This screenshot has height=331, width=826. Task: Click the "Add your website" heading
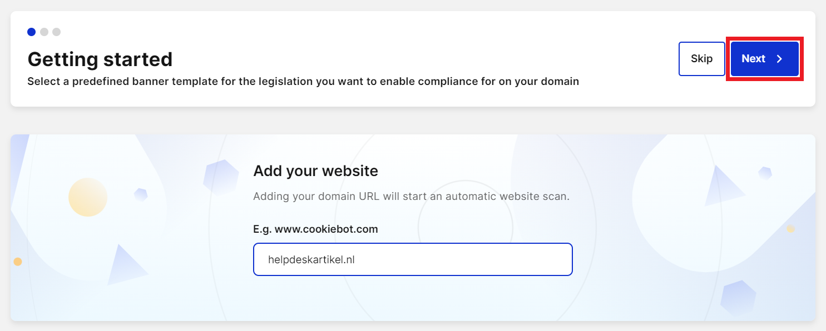click(315, 170)
